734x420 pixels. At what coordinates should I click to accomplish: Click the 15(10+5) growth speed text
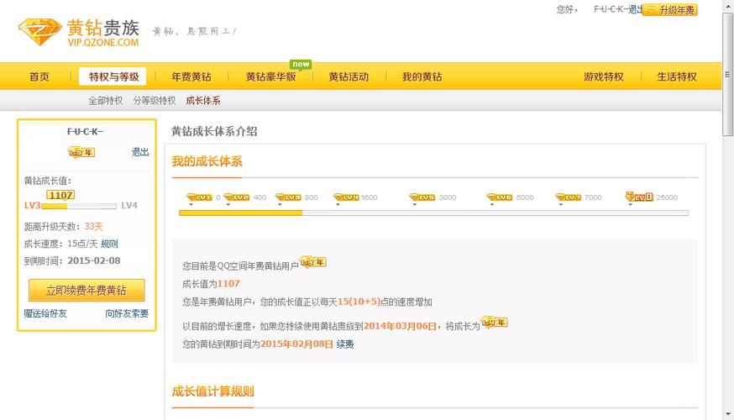point(359,302)
